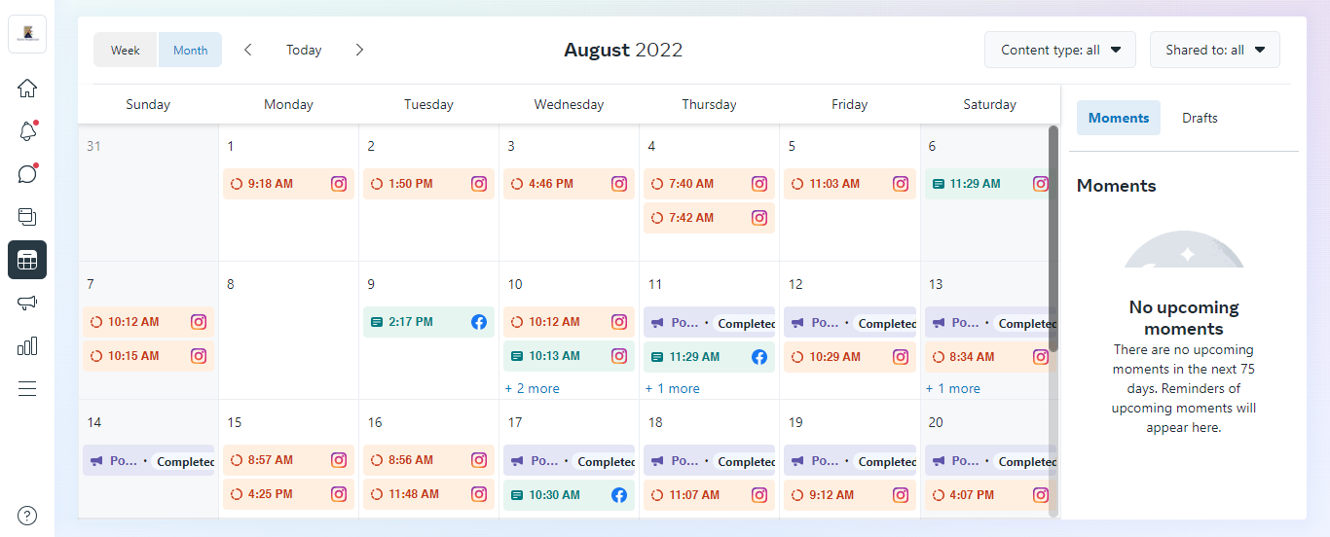The image size is (1330, 537).
Task: Show '+ 2 more' posts on August 10
Action: click(532, 388)
